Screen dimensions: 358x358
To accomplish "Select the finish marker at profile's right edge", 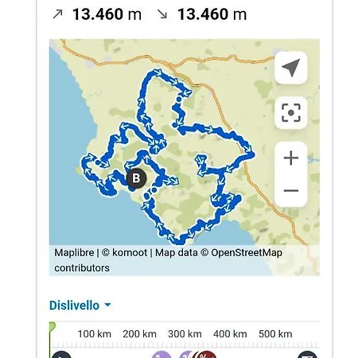I will point(308,355).
